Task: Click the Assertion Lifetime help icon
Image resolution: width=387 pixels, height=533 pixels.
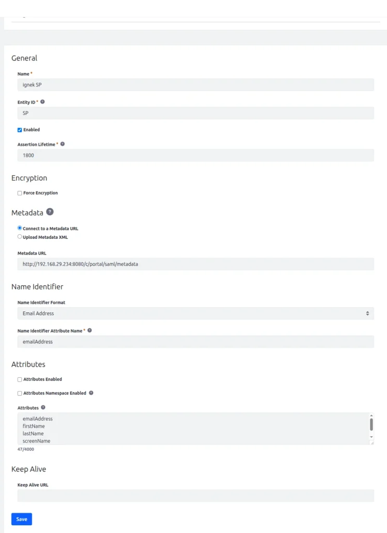Action: [x=62, y=144]
